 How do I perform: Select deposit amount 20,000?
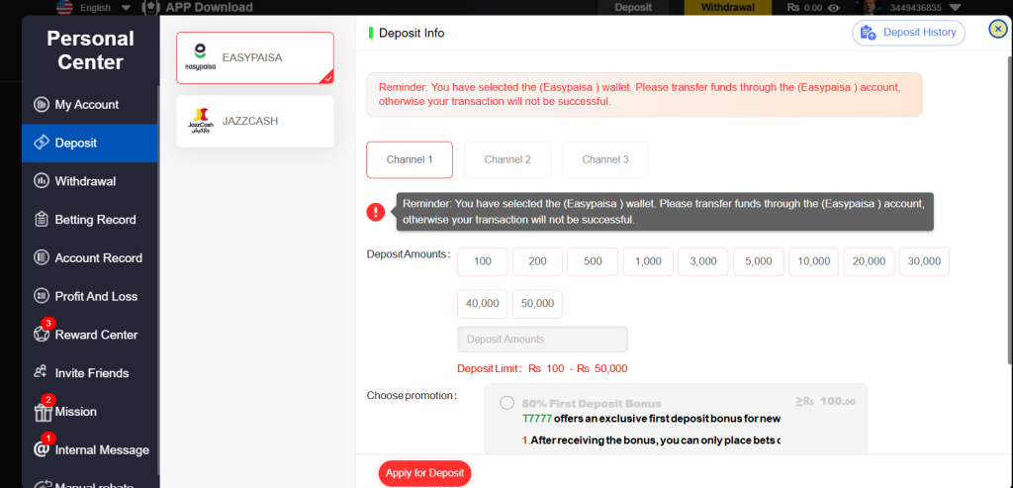[869, 261]
